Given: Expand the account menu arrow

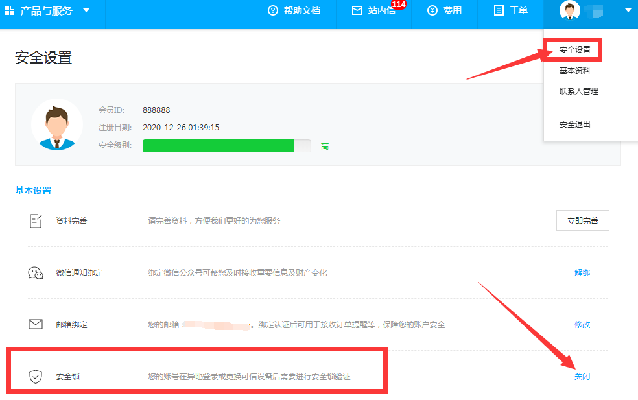Looking at the screenshot, I should click(x=628, y=10).
